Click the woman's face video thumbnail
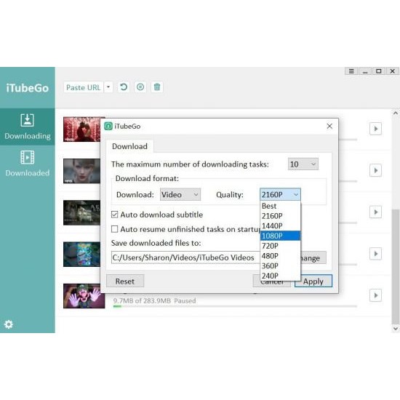 coord(82,171)
